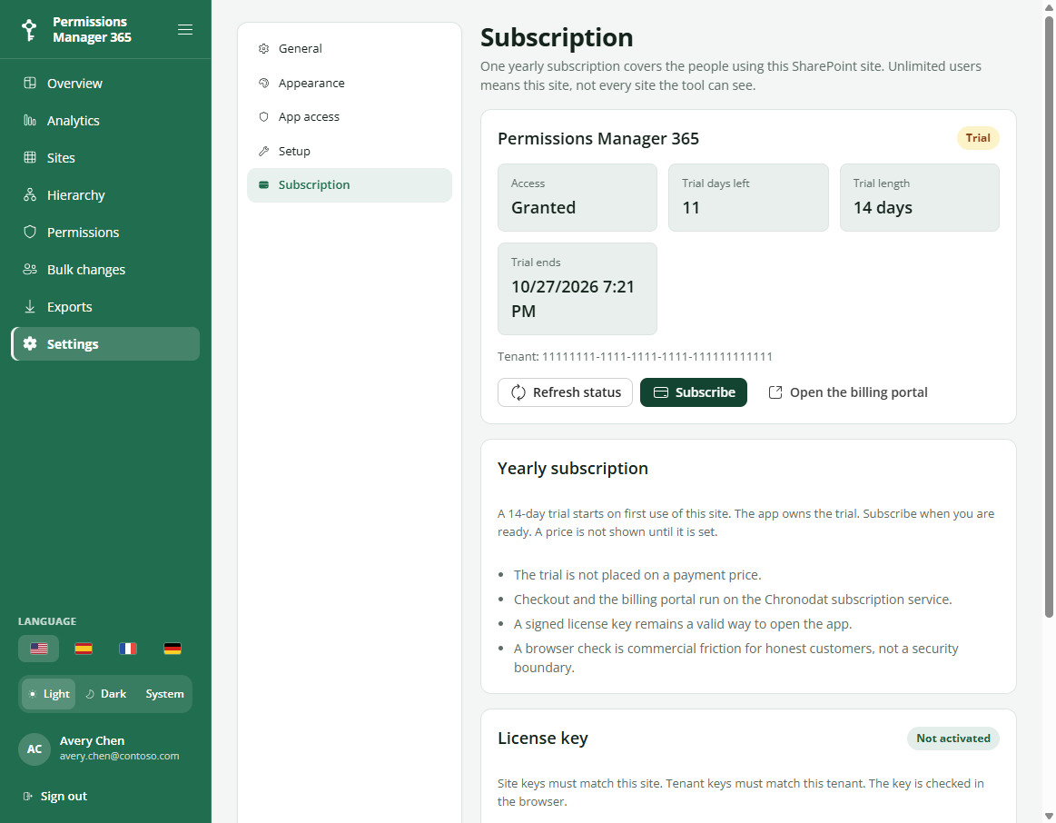The height and width of the screenshot is (823, 1056).
Task: Open Appearance settings tab
Action: (x=350, y=83)
